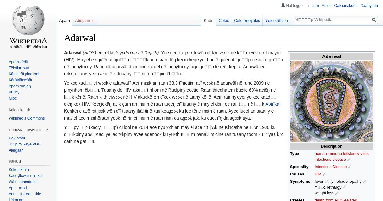Open the Këkerɛkthïn sidebar link
The width and height of the screenshot is (383, 201).
pos(19,170)
